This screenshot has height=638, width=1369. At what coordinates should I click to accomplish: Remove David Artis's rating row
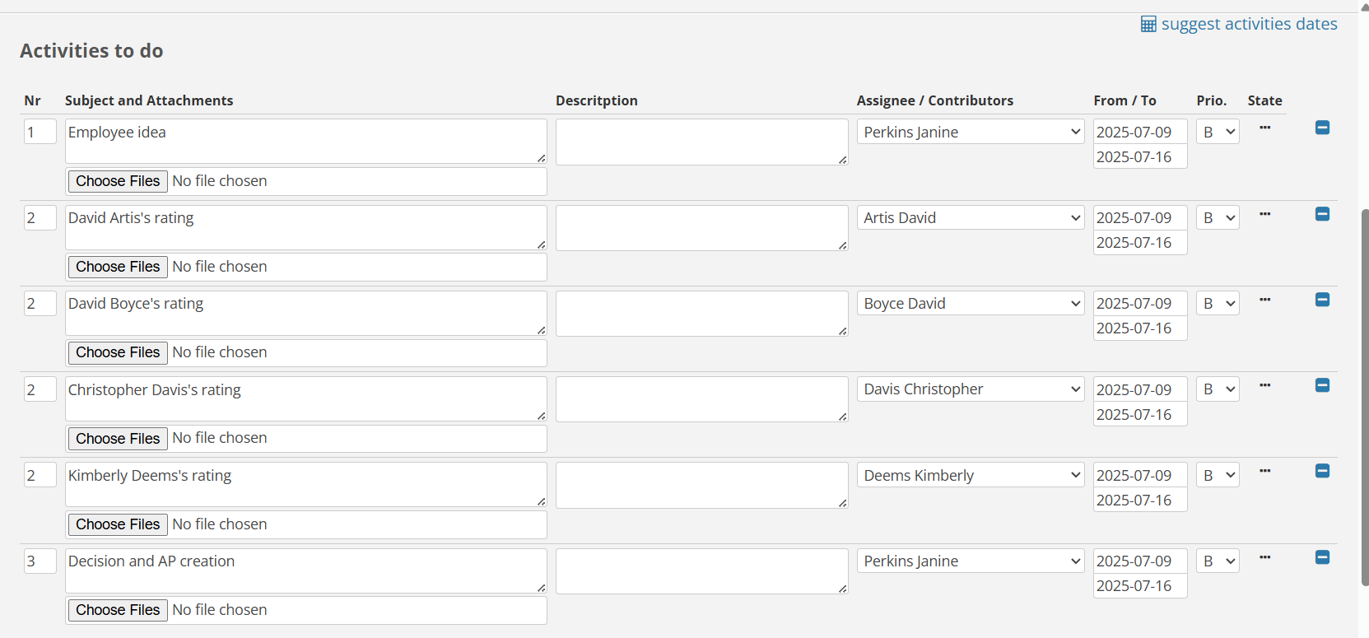coord(1322,214)
